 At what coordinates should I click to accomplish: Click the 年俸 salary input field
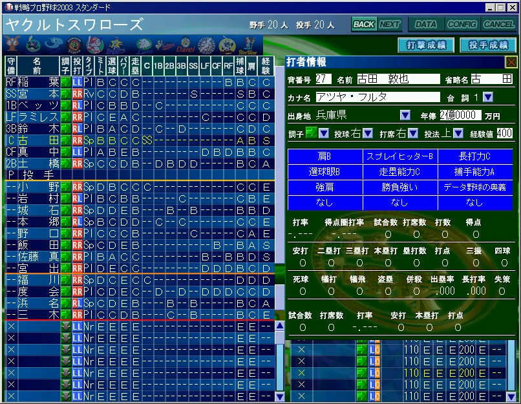[460, 115]
